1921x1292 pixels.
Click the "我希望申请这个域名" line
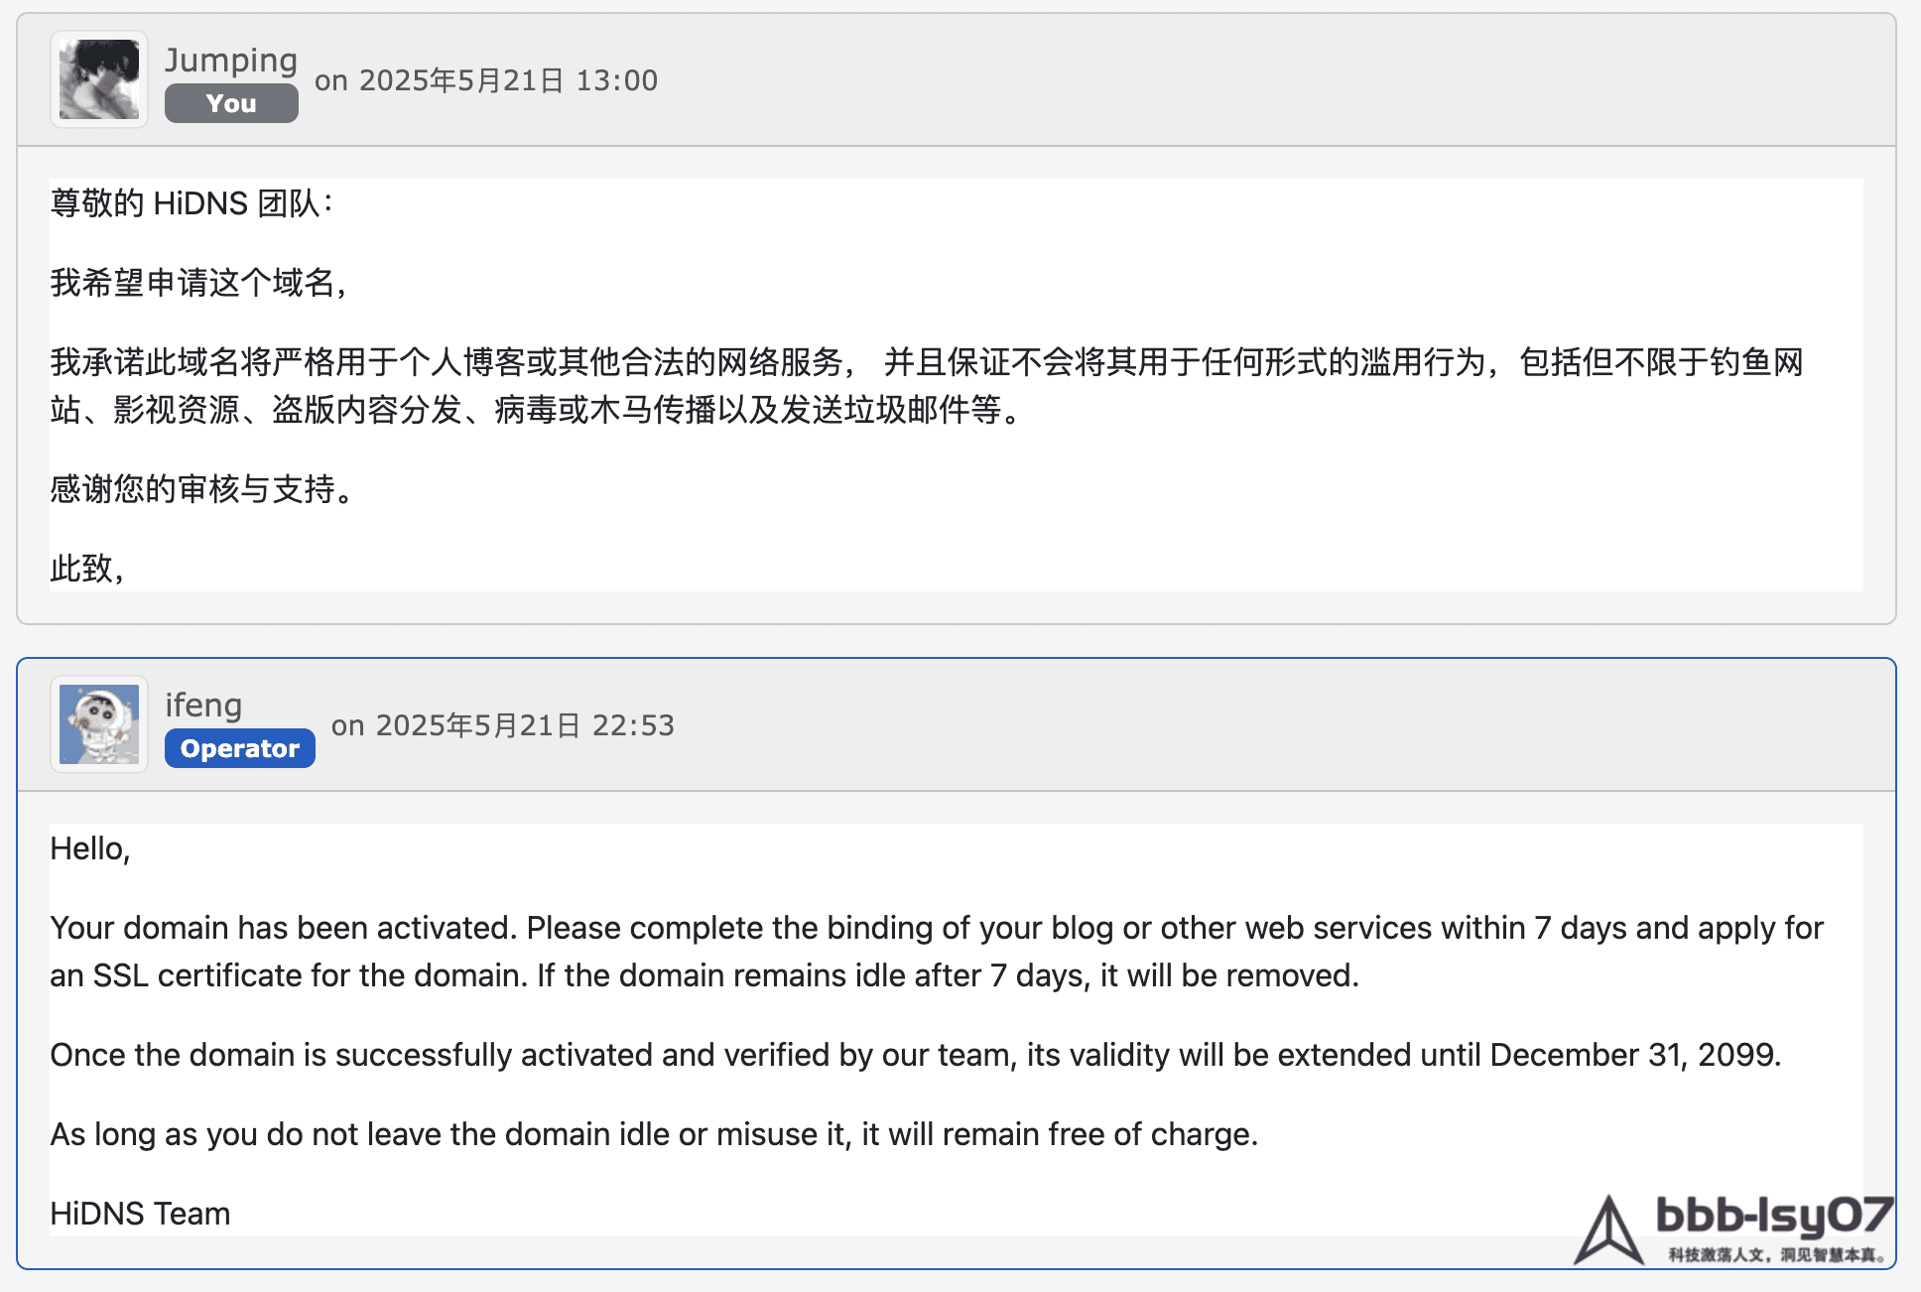[198, 283]
